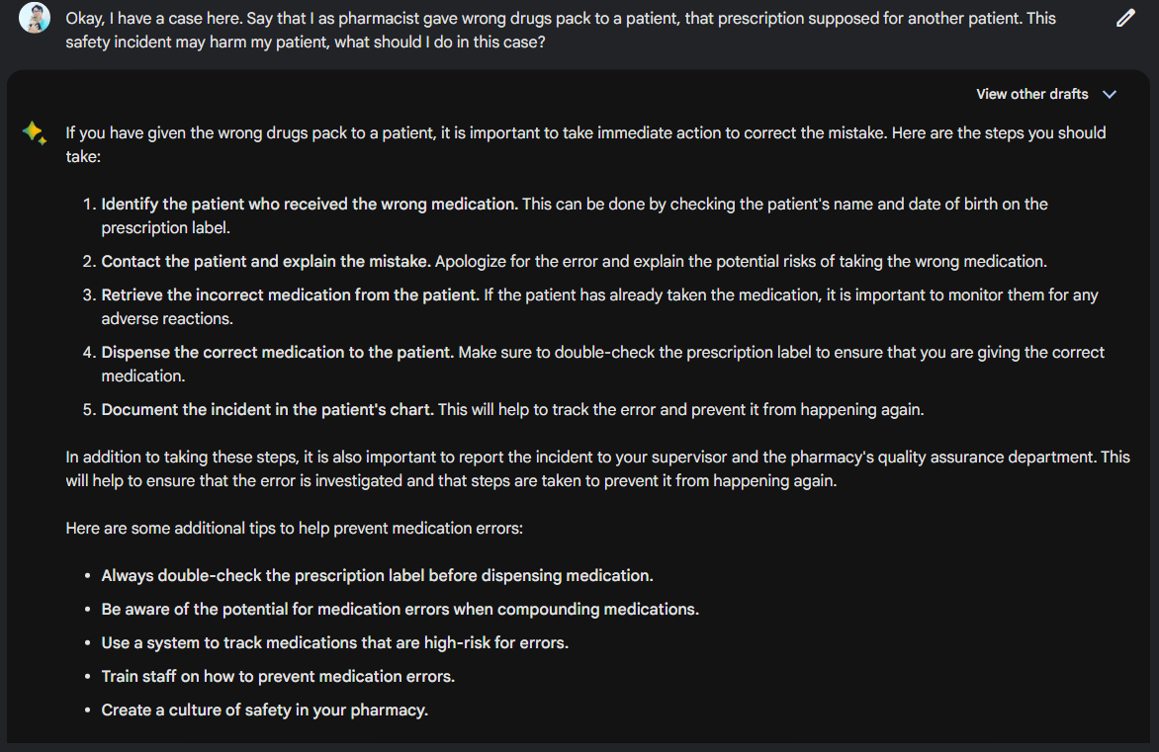Click "Train staff on how to prevent" bullet
This screenshot has height=752, width=1159.
(x=278, y=677)
